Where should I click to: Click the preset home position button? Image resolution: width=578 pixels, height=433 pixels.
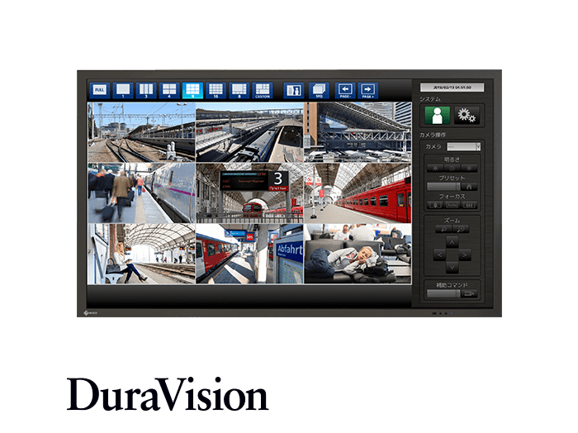469,187
